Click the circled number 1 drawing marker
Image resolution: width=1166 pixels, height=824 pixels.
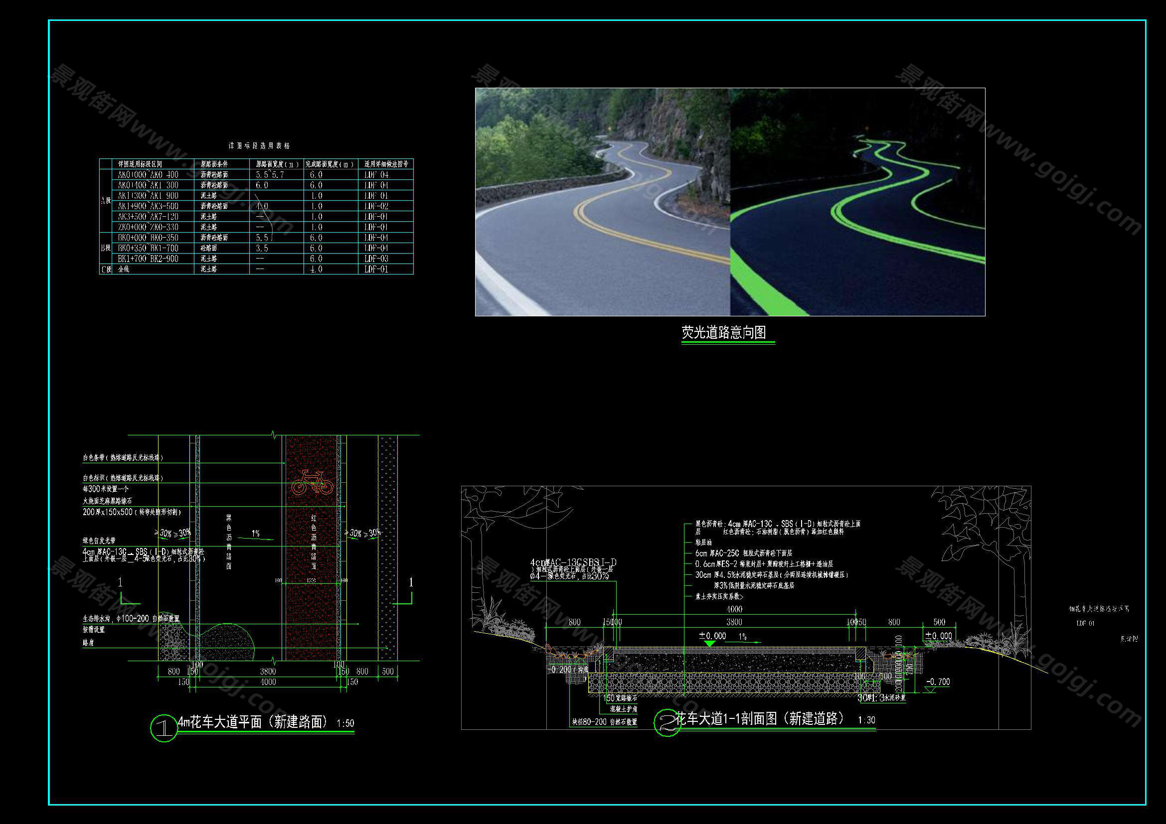pos(164,729)
